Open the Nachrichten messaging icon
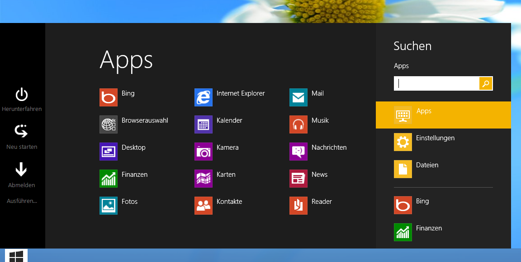Screen dimensions: 521x262 [298, 152]
